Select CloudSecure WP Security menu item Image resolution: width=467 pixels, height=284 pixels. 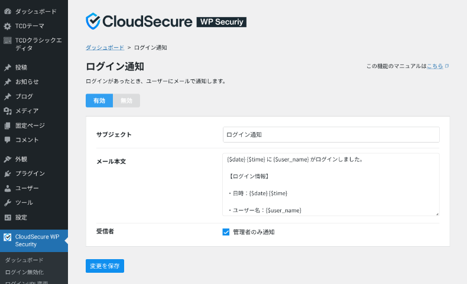[34, 241]
